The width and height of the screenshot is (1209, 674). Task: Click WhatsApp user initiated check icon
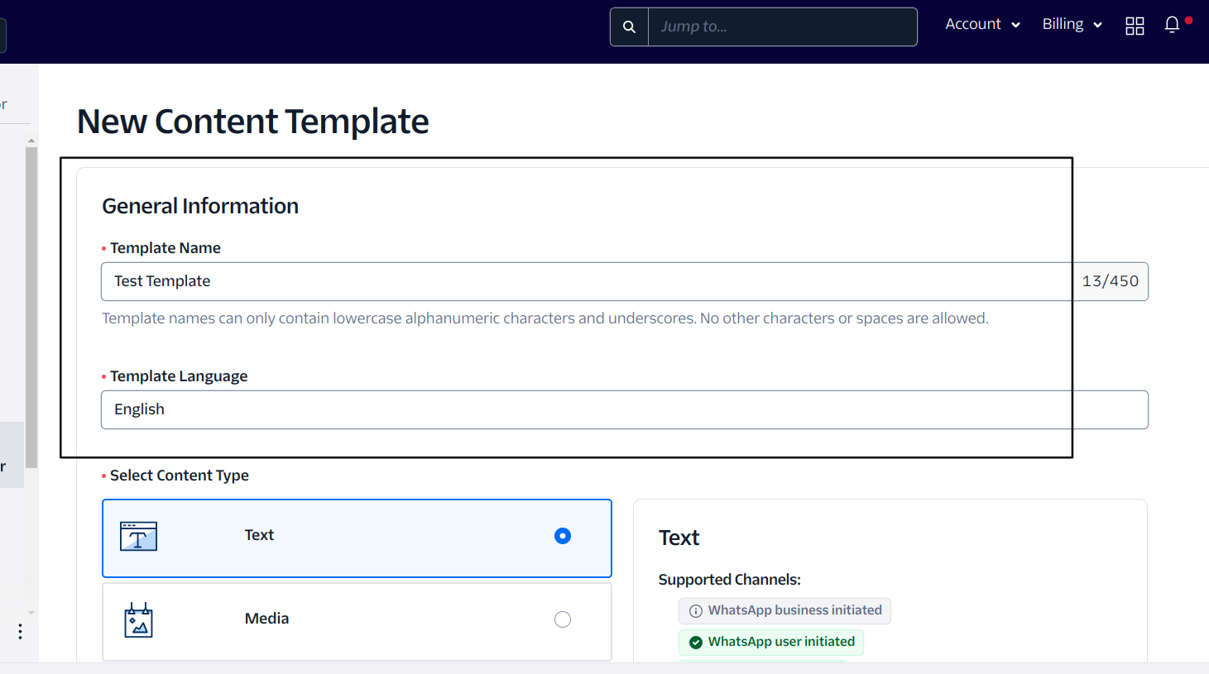(696, 643)
